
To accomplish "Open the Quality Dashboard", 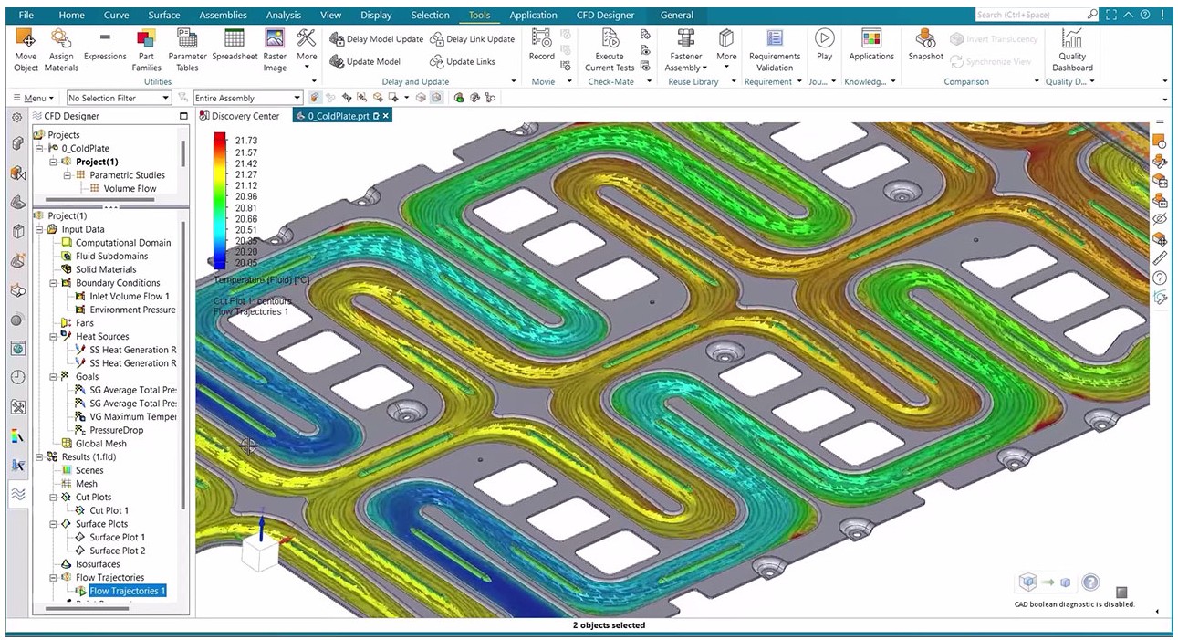I will coord(1072,39).
